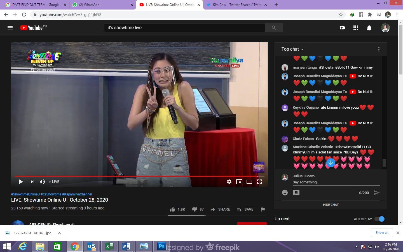The height and width of the screenshot is (252, 403).
Task: Open the #ShowtimeOnlineU hashtag link
Action: point(25,194)
